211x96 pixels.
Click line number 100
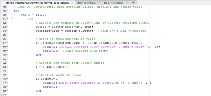tap(3, 95)
